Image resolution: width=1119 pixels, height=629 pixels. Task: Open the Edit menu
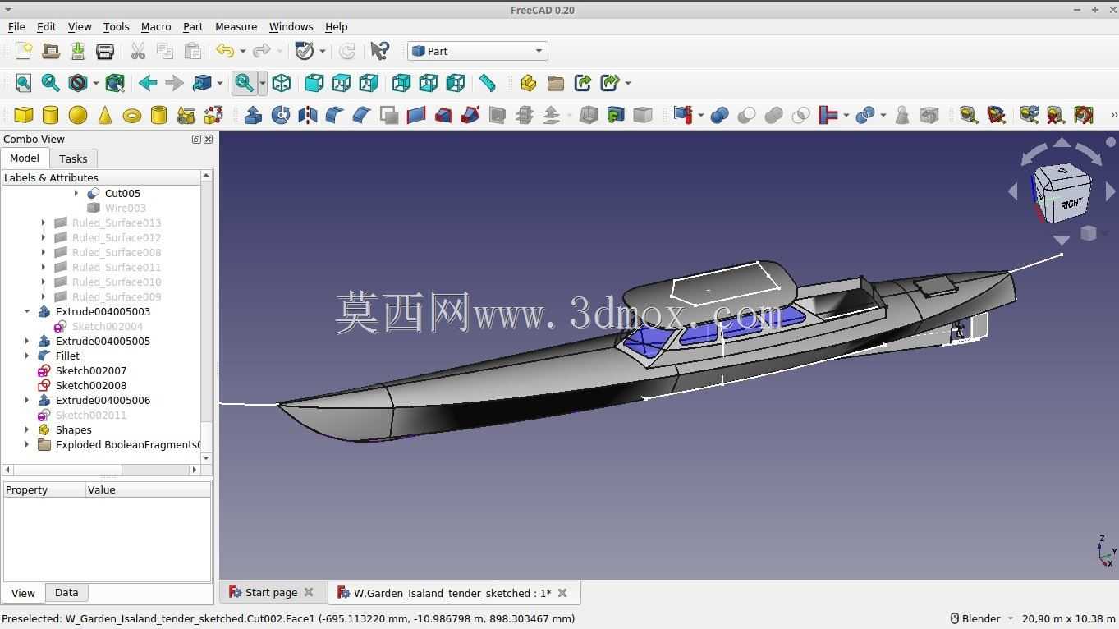[x=46, y=26]
